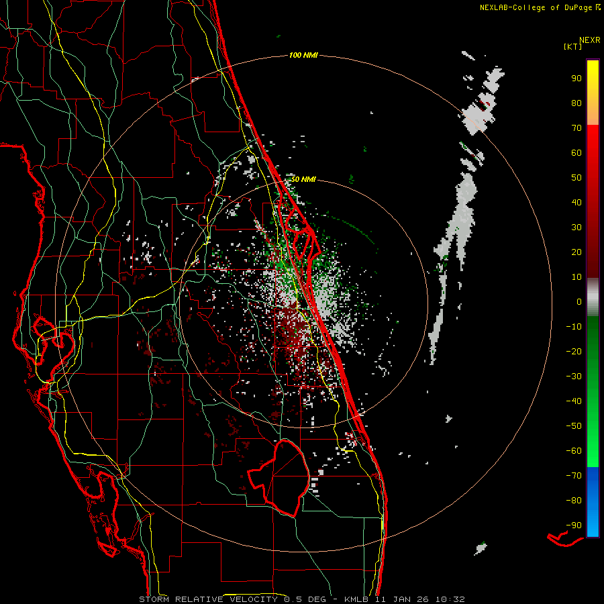The width and height of the screenshot is (604, 604).
Task: Click the green negative-velocity segment of color bar
Action: click(593, 392)
